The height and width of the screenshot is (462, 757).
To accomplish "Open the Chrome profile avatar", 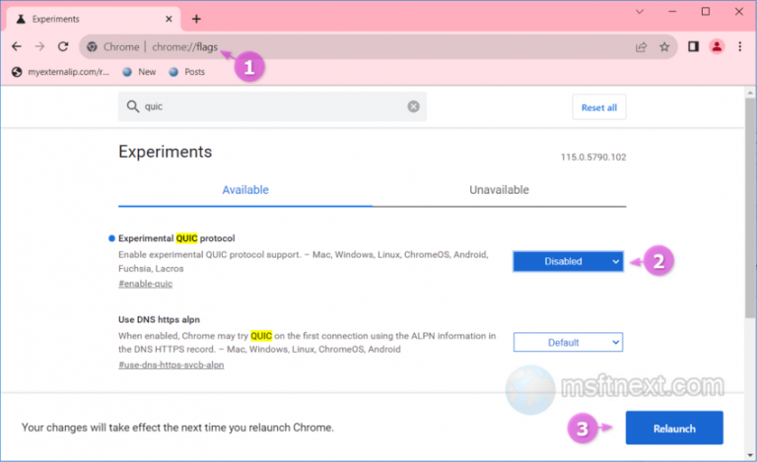I will (717, 46).
